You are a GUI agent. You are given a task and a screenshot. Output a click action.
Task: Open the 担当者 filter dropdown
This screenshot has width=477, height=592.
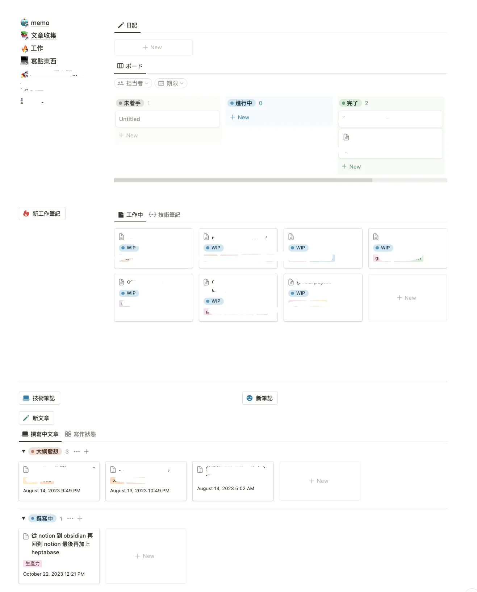point(133,83)
